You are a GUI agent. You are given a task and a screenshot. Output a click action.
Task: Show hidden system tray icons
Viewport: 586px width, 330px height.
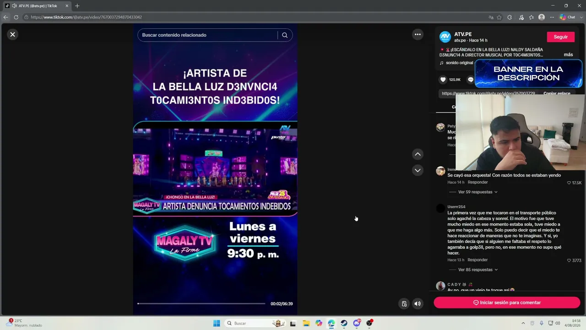click(x=523, y=323)
